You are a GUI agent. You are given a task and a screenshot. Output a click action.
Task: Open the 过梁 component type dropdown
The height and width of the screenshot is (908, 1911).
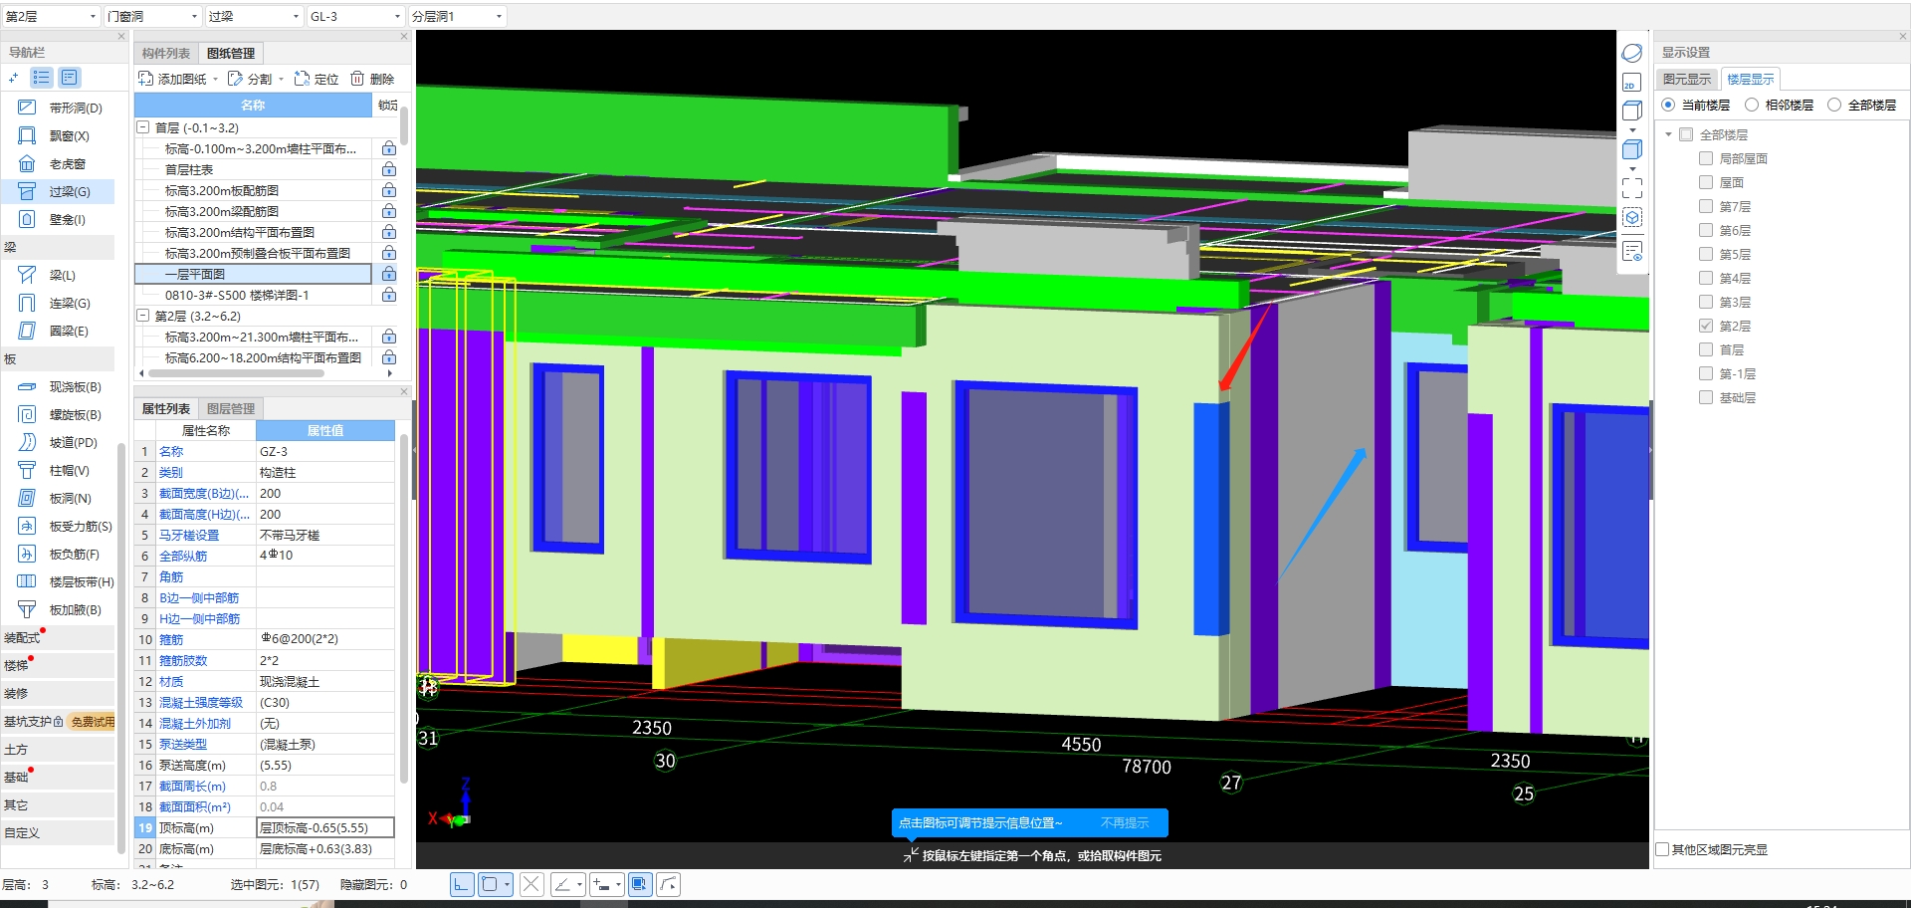(254, 17)
